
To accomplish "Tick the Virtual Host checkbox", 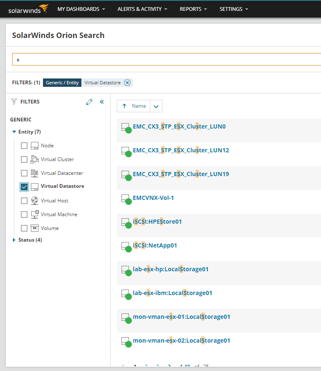I will click(x=24, y=201).
